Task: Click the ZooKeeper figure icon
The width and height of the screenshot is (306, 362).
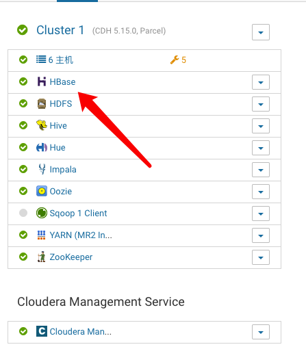Action: click(42, 257)
